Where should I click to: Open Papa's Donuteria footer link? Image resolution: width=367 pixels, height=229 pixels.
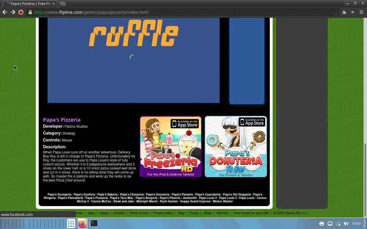point(158,195)
